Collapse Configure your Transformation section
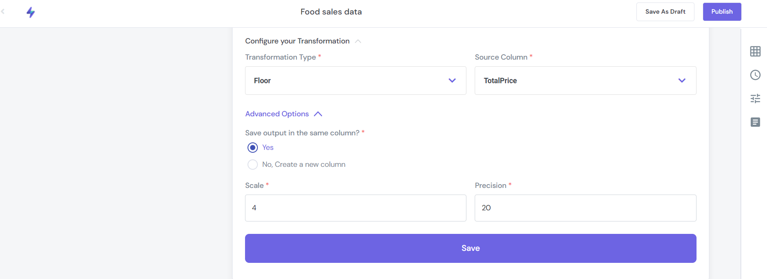Screen dimensions: 767x279 pos(358,41)
